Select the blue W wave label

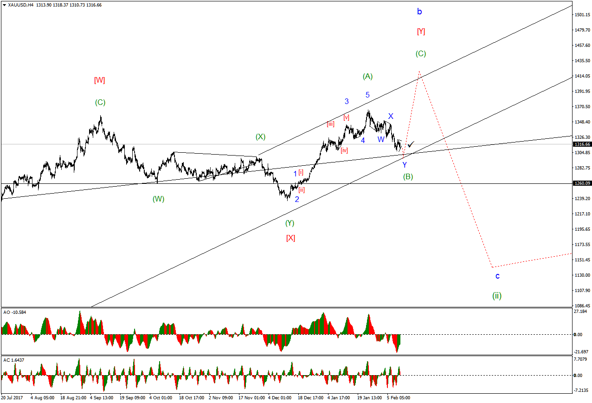(x=381, y=139)
